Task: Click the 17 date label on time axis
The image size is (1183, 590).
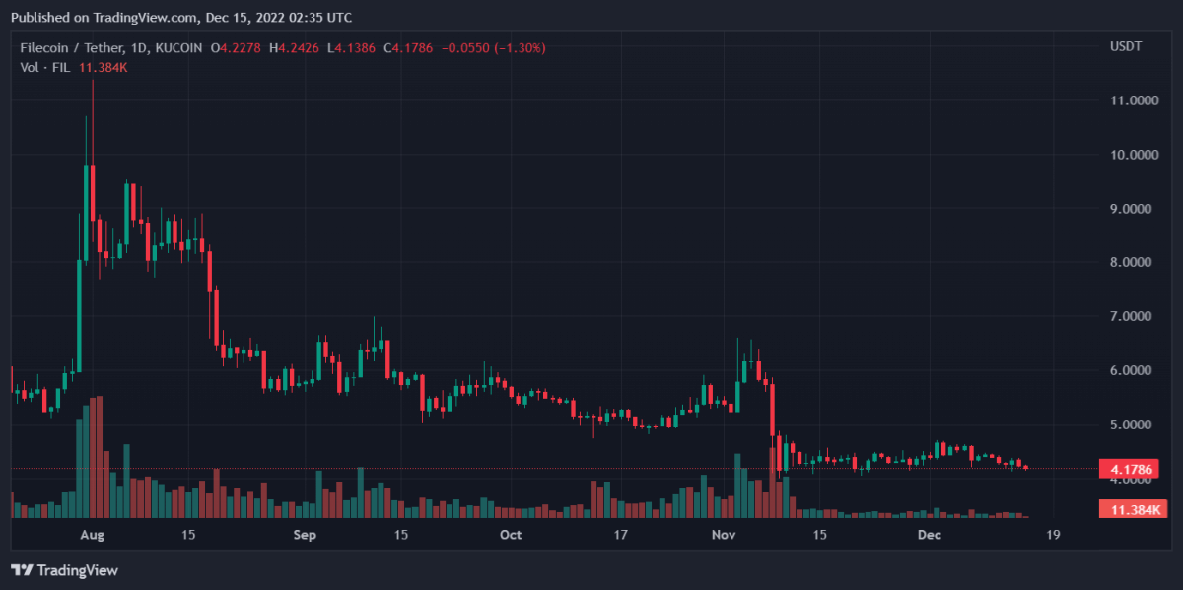Action: pyautogui.click(x=620, y=535)
